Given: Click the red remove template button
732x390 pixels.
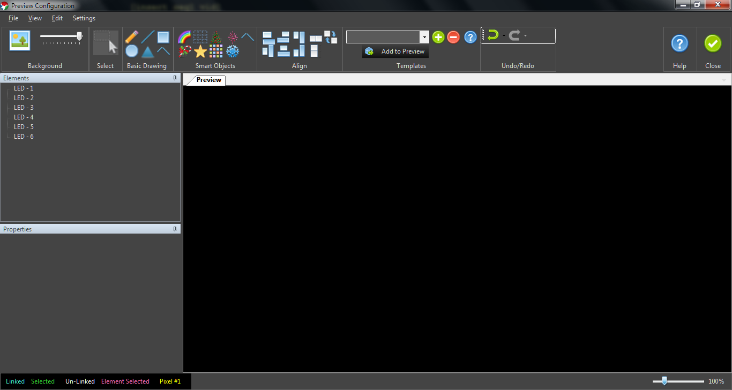Looking at the screenshot, I should [x=453, y=37].
